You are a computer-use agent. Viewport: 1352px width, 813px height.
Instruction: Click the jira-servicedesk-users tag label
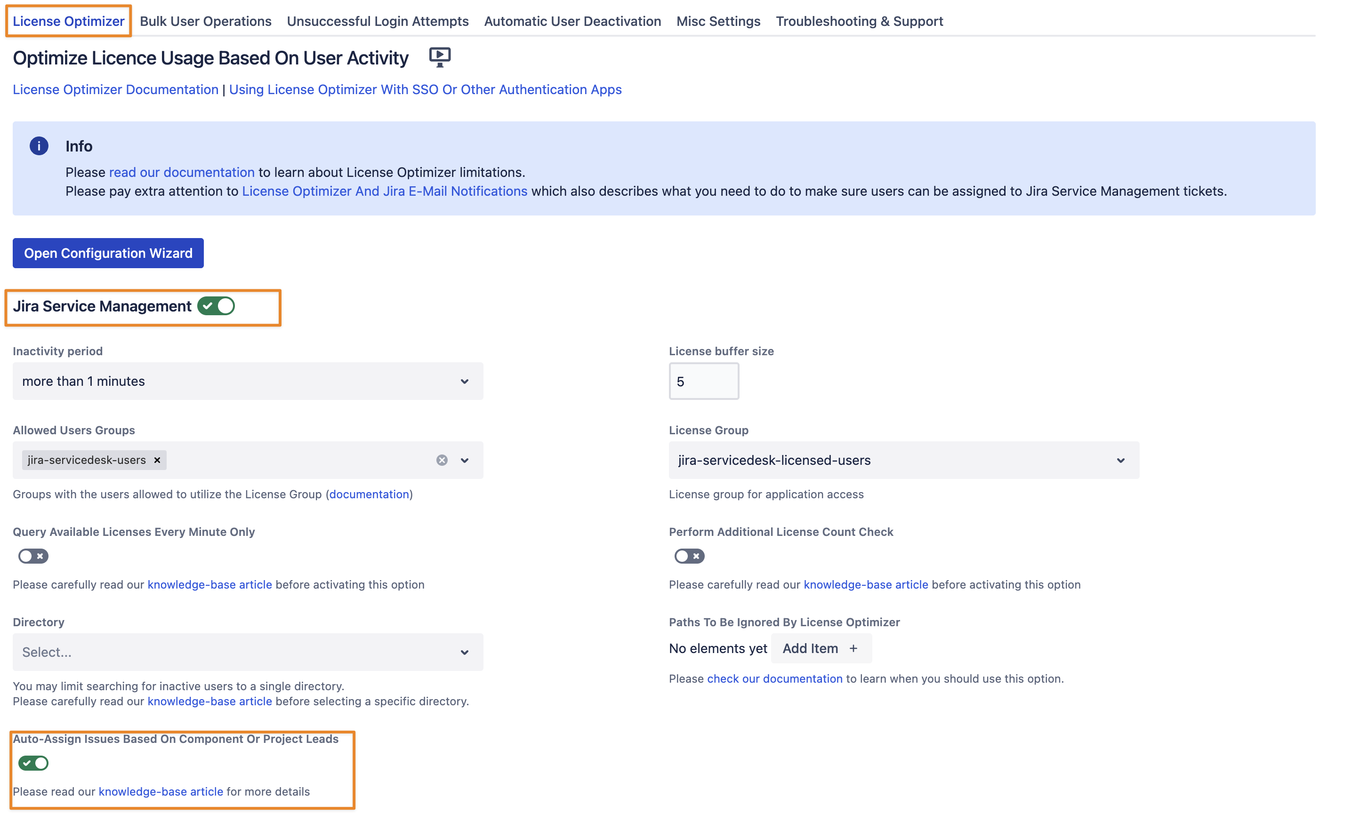(87, 460)
